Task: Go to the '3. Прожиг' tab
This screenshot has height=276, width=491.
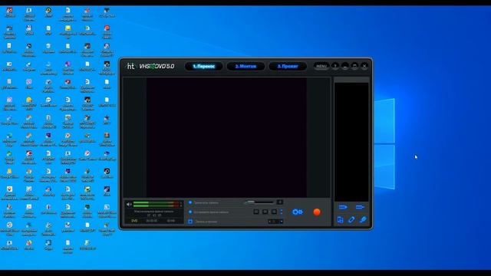Action: [x=288, y=67]
